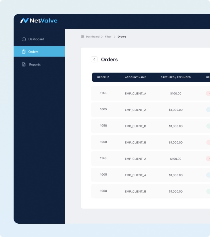Click order ID 1143 in first row
This screenshot has height=237, width=210.
(103, 93)
